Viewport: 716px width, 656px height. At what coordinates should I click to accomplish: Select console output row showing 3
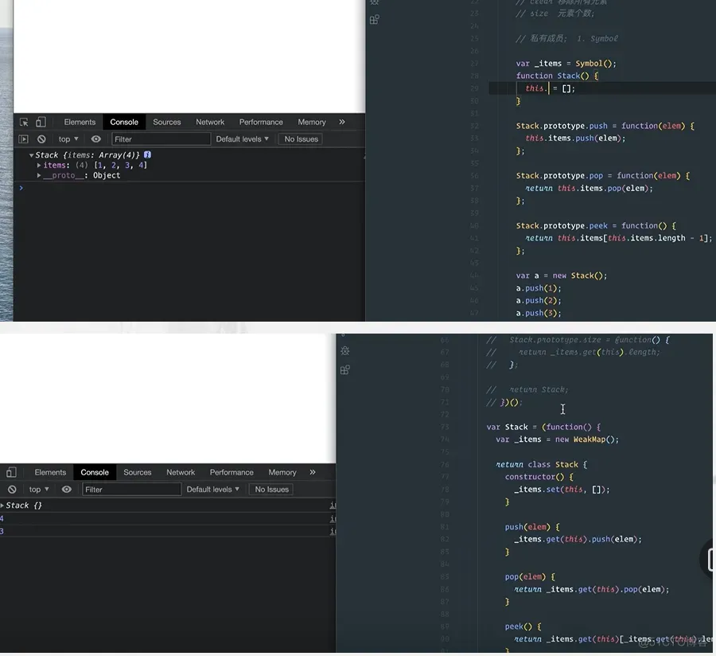[168, 531]
